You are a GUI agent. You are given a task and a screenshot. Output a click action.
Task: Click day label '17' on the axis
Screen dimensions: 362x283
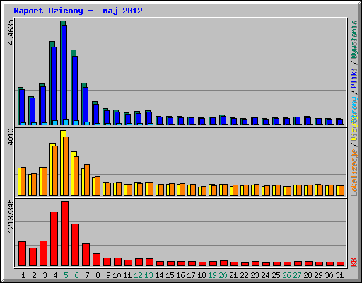pyautogui.click(x=191, y=275)
